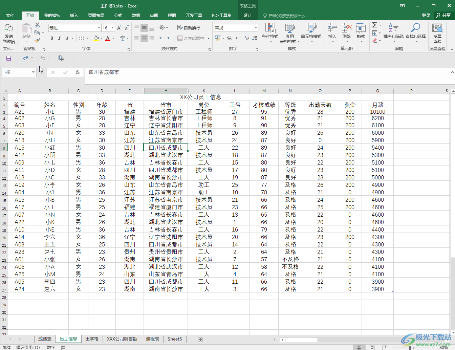Switch to Page Layout view in status bar
The width and height of the screenshot is (455, 350).
pos(372,347)
